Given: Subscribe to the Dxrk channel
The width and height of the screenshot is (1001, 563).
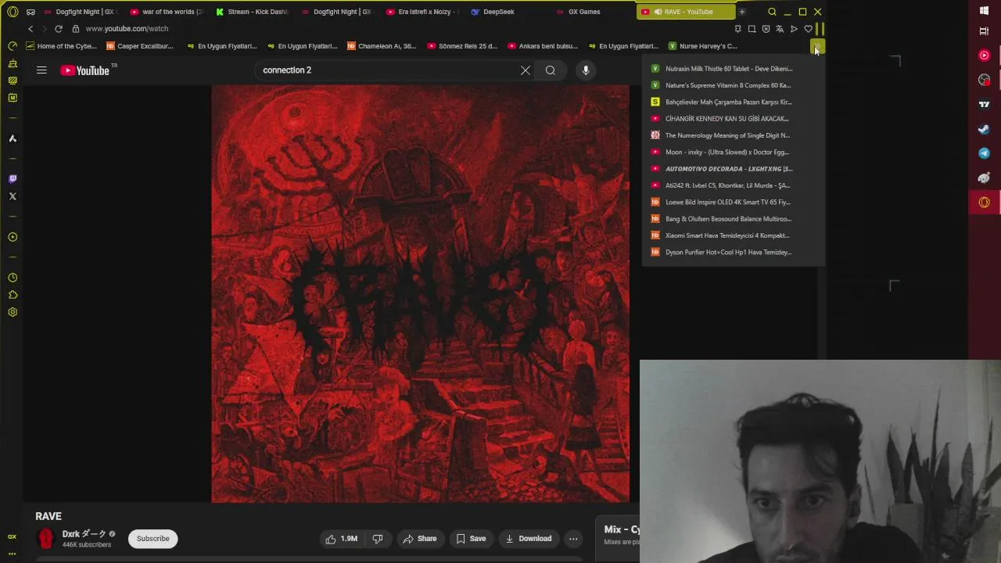Looking at the screenshot, I should pos(153,539).
